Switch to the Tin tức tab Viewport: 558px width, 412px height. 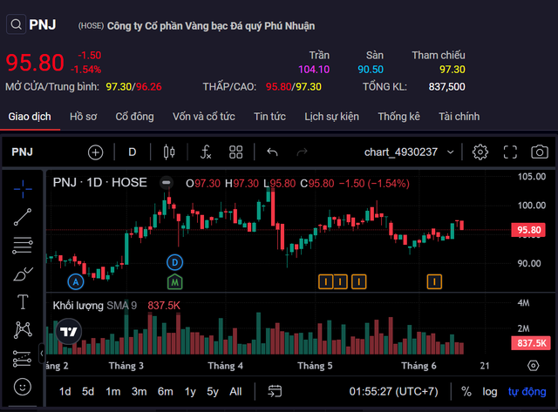coord(270,116)
